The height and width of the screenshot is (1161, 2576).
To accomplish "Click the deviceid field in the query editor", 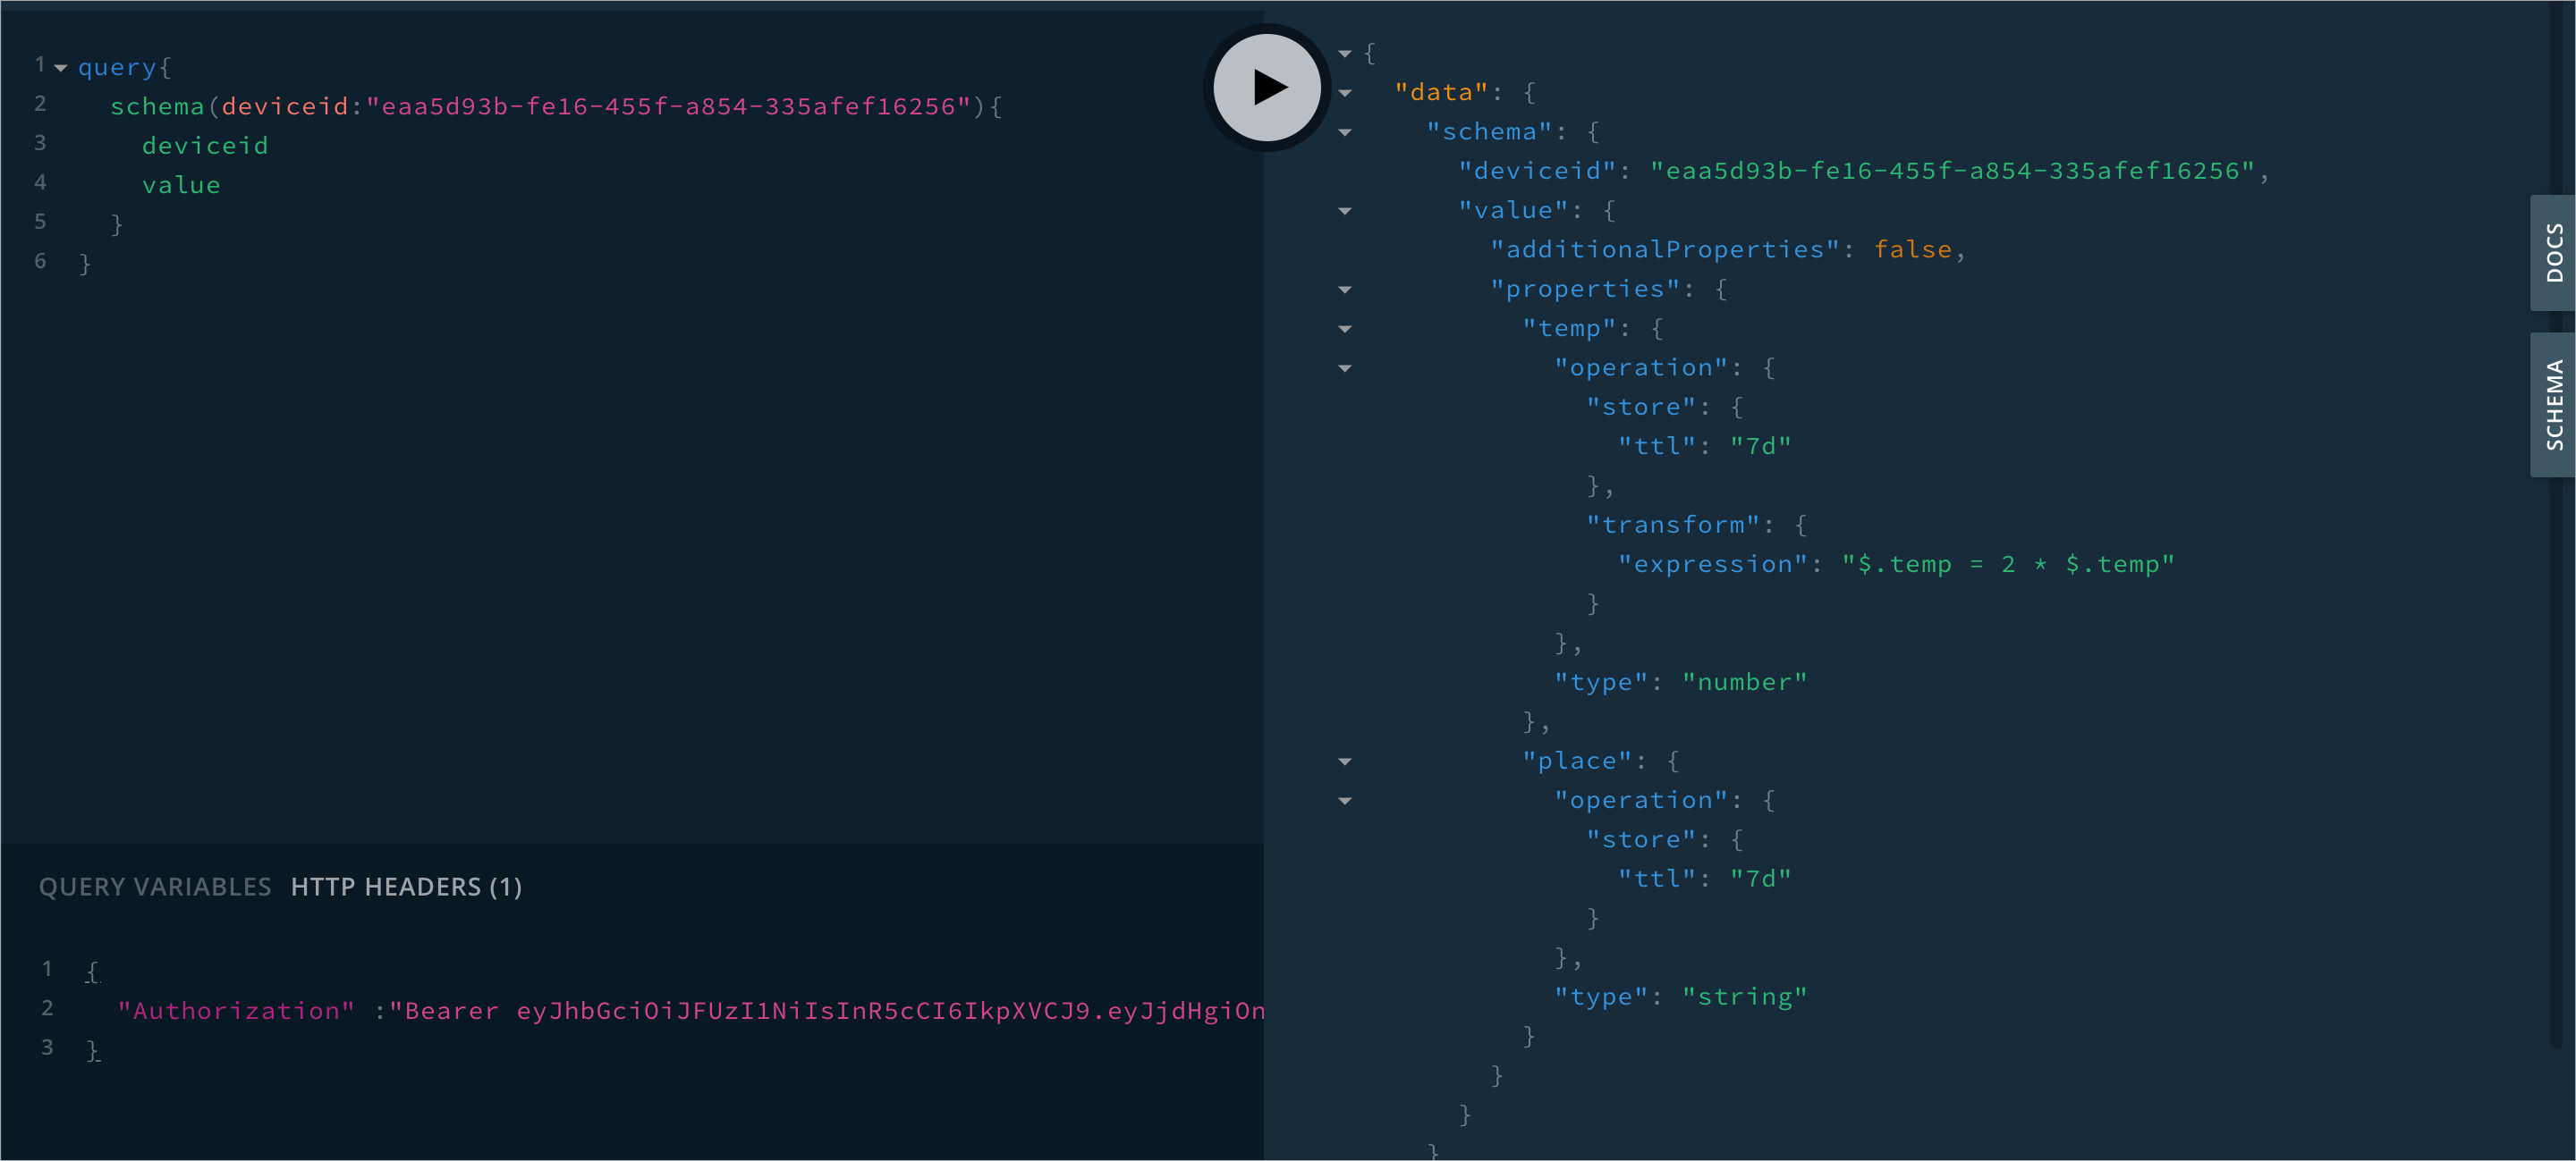I will (x=205, y=146).
